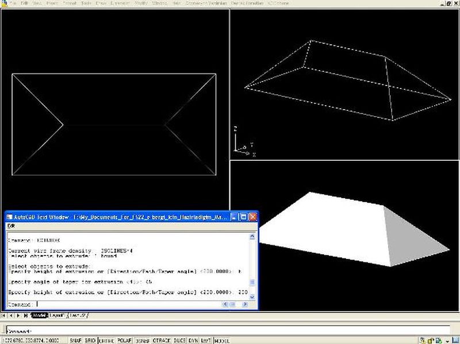Open the Tools menu in the menu bar

coord(86,3)
